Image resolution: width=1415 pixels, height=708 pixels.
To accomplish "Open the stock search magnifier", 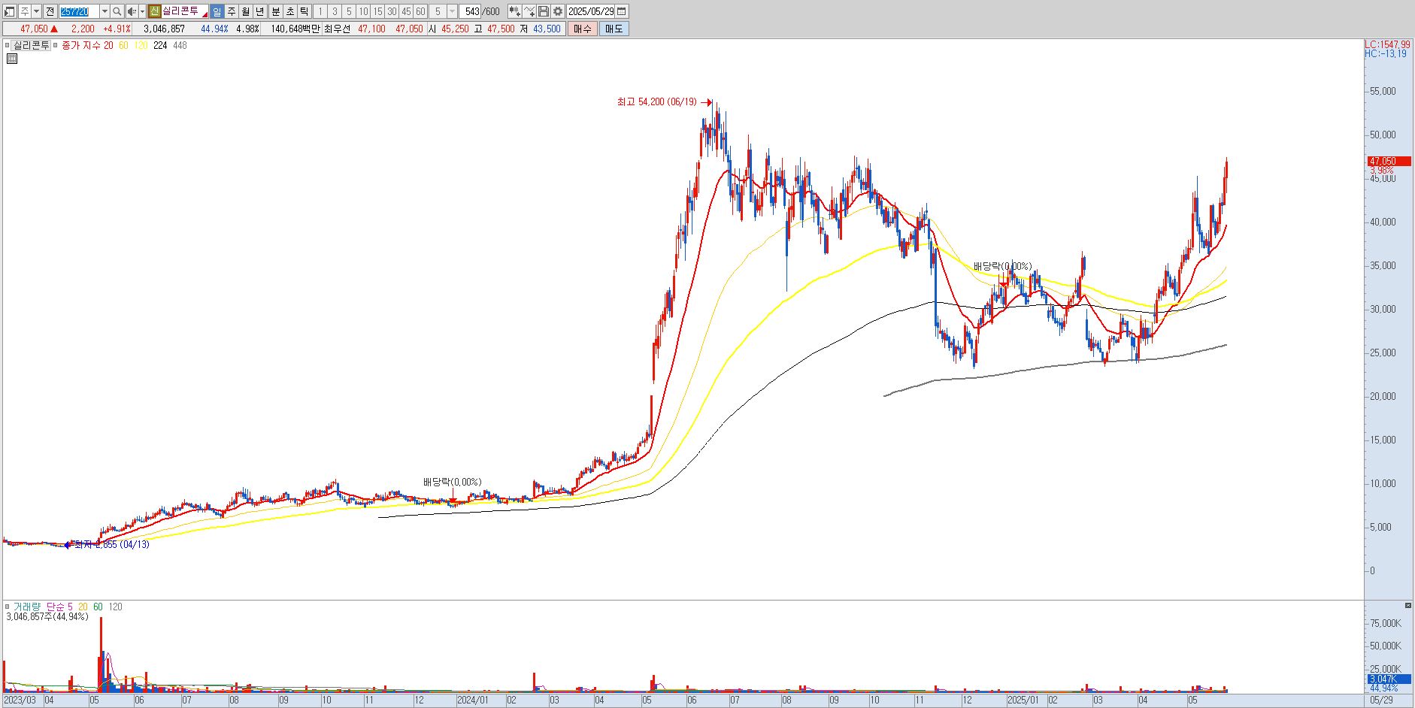I will 117,11.
